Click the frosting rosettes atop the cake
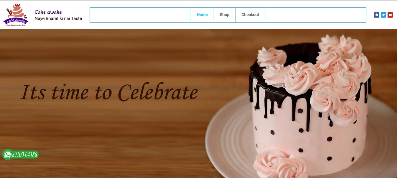Image resolution: width=397 pixels, height=178 pixels. [318, 70]
